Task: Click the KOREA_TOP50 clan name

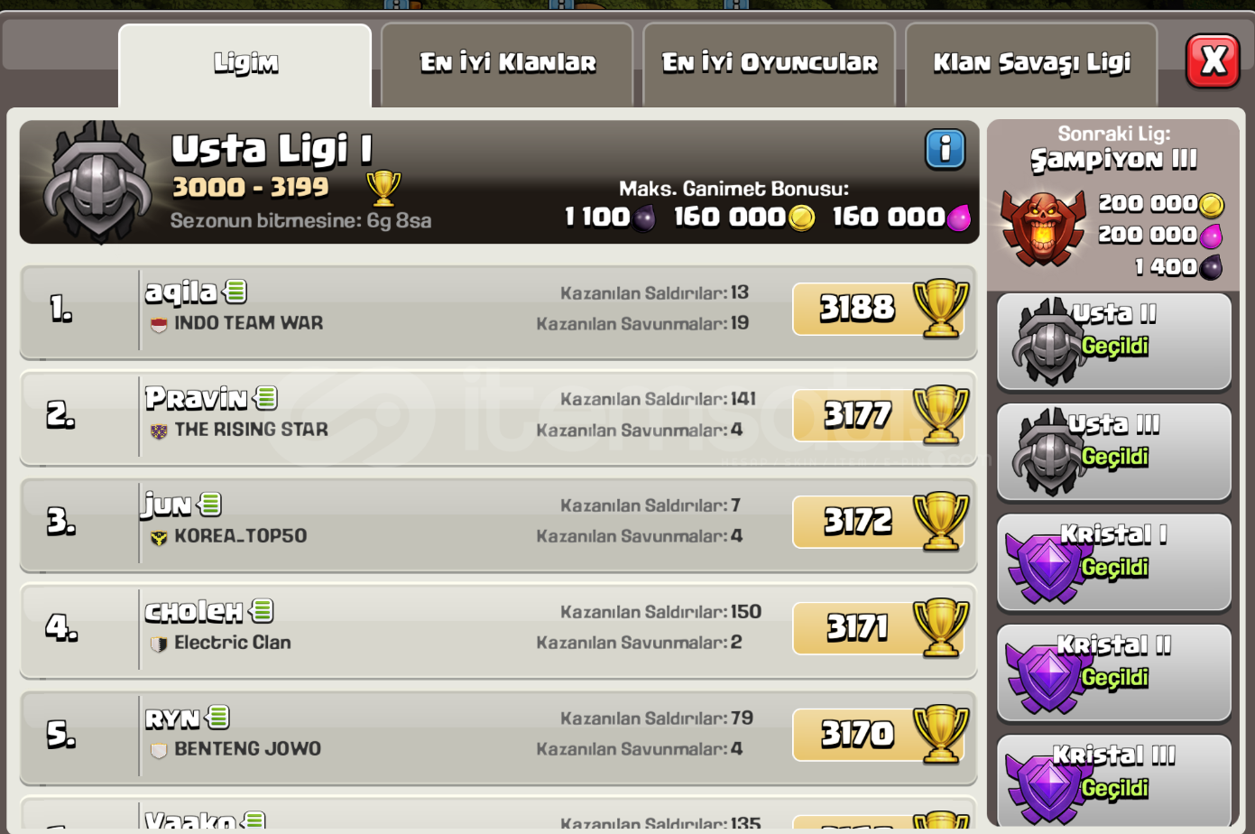Action: (240, 536)
